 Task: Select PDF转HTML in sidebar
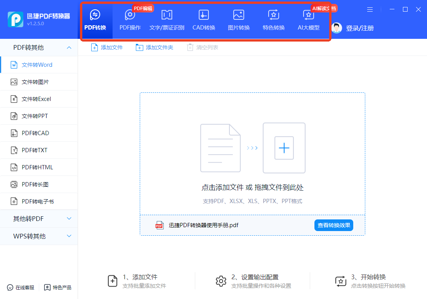pyautogui.click(x=39, y=167)
